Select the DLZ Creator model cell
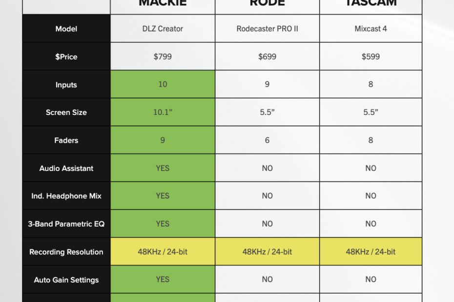Viewport: 454px width, 302px height. (x=163, y=29)
